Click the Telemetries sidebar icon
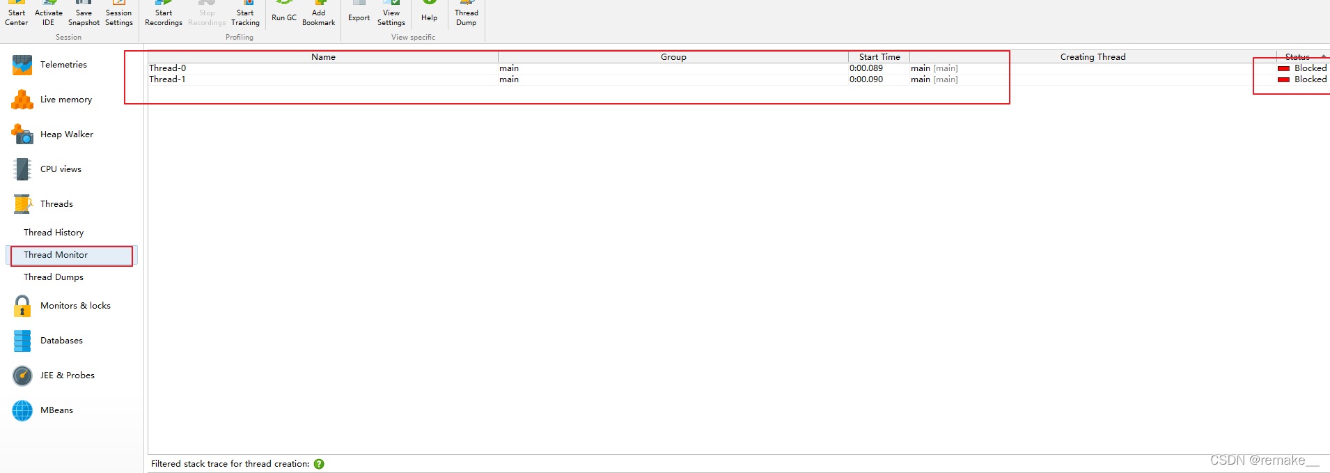The height and width of the screenshot is (473, 1330). [x=22, y=65]
